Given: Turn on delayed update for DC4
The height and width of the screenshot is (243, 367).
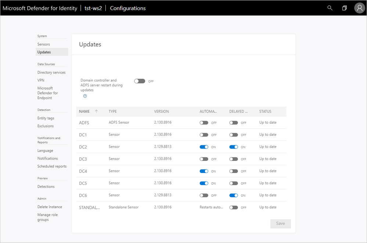Looking at the screenshot, I should [234, 171].
